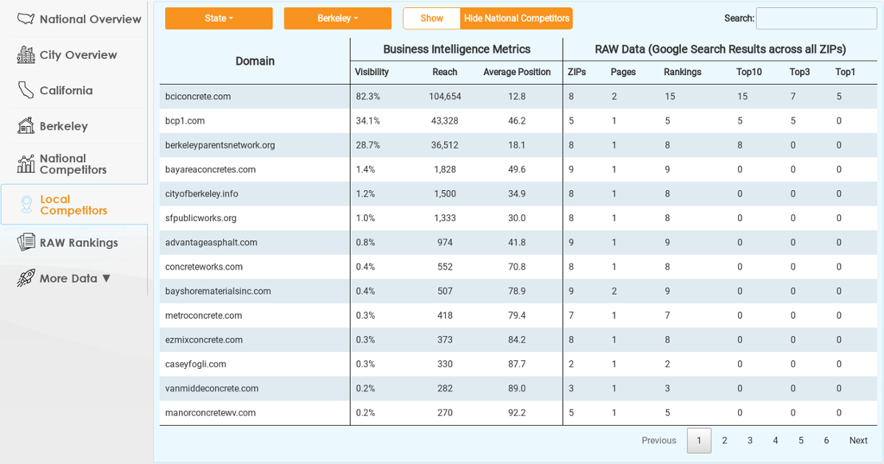The image size is (884, 464).
Task: Click the berkeleyparentsnetwork.org domain cell
Action: pos(255,145)
